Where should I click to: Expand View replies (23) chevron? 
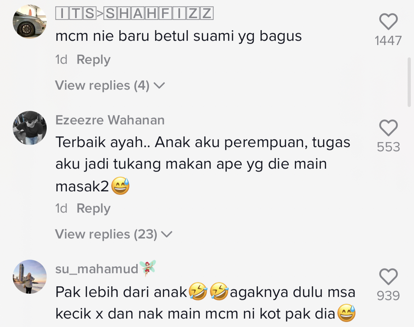coord(167,234)
